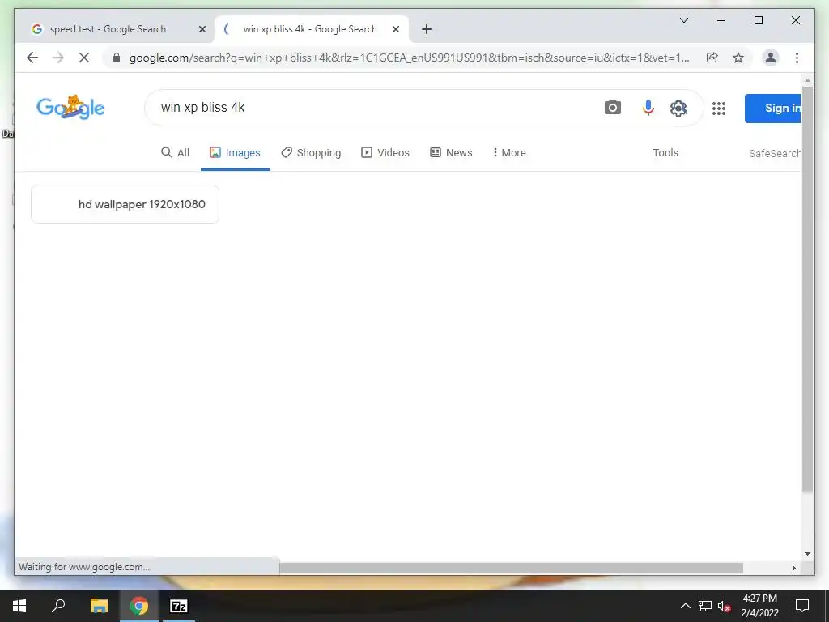
Task: Search by image camera icon
Action: pos(612,108)
